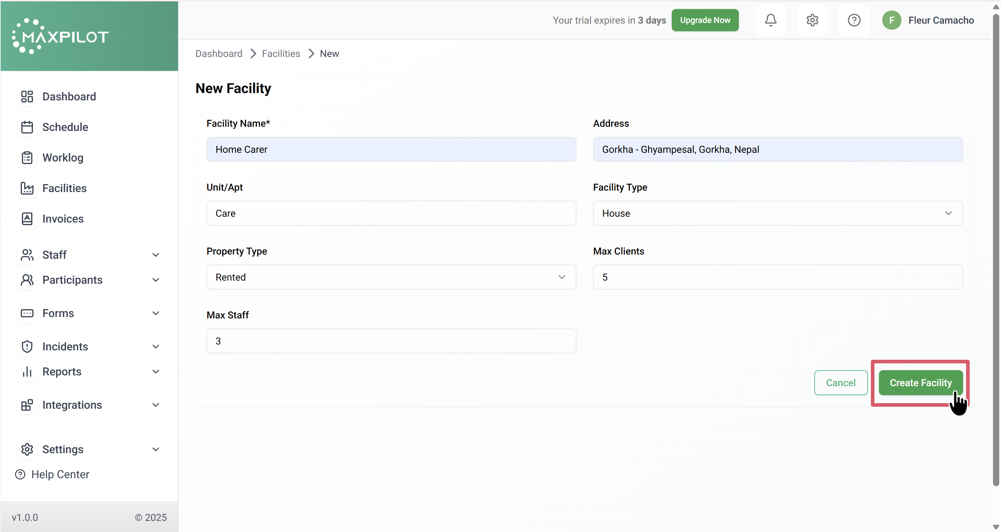The width and height of the screenshot is (1001, 532).
Task: Click the MaxPilot logo
Action: 60,36
